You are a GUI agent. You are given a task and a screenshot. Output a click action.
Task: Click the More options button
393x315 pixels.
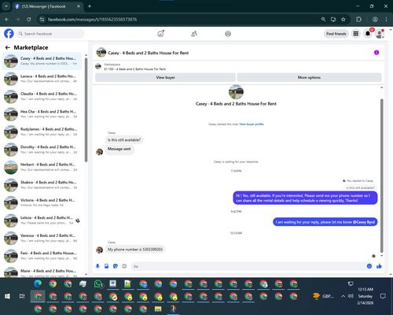(x=309, y=77)
